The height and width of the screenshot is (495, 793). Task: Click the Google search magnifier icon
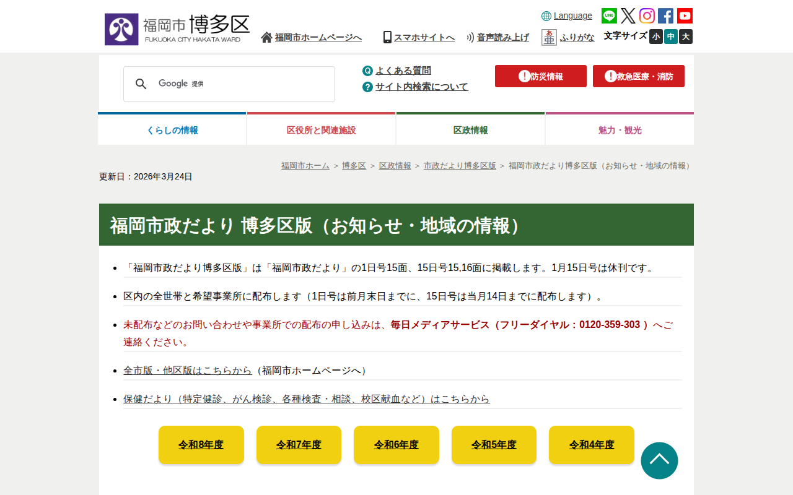tap(141, 84)
